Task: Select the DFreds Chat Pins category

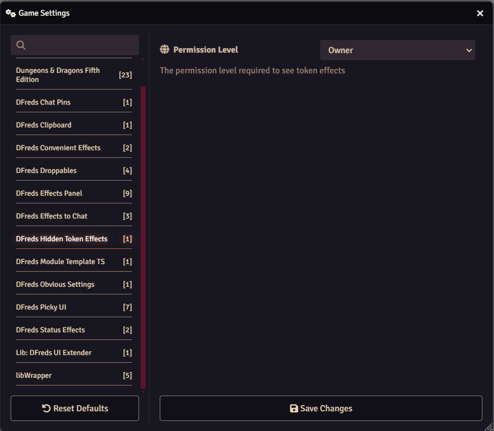Action: (x=73, y=102)
